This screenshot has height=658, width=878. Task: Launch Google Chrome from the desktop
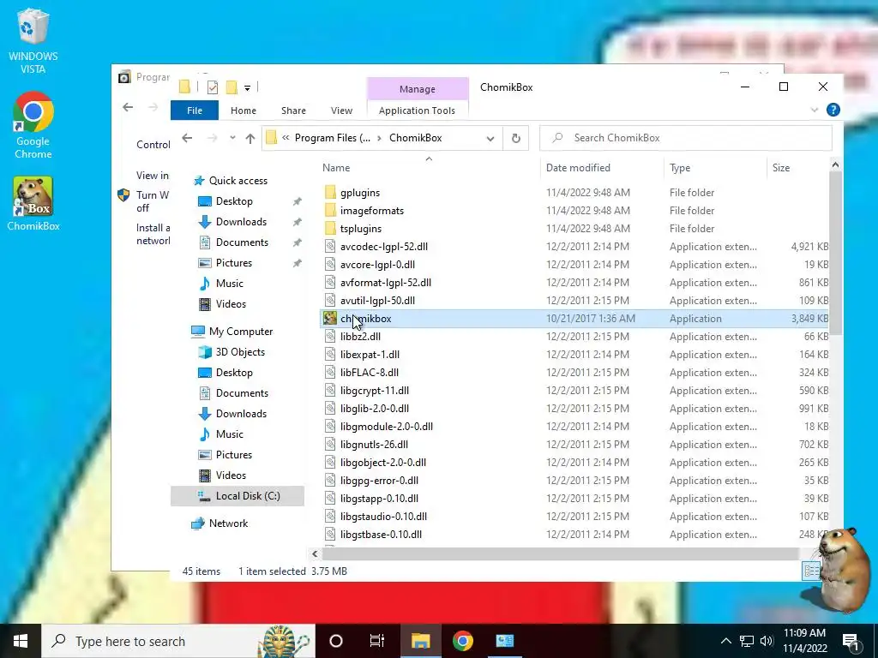pyautogui.click(x=33, y=125)
